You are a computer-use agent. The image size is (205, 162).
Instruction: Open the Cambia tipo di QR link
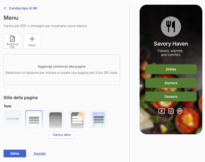pos(23,8)
